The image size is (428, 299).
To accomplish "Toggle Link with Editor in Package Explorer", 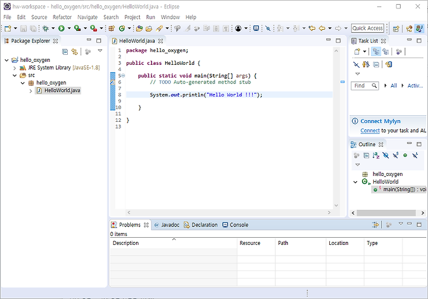I will pos(74,52).
